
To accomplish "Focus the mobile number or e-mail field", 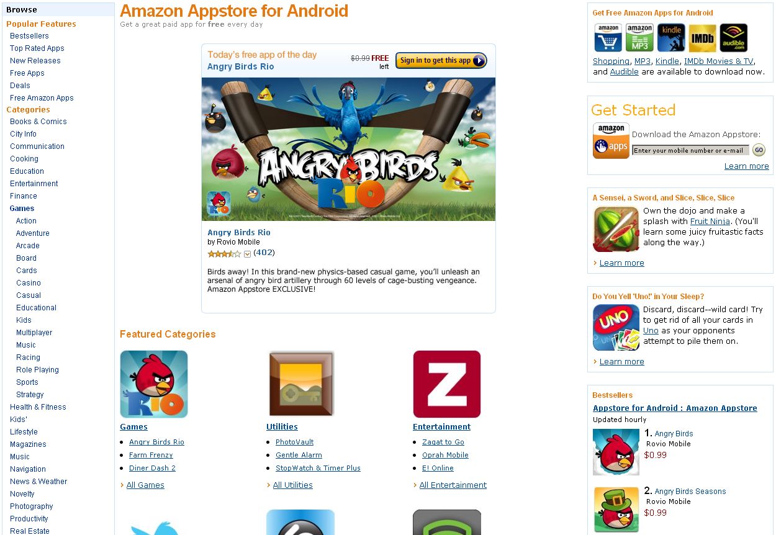I will (690, 150).
